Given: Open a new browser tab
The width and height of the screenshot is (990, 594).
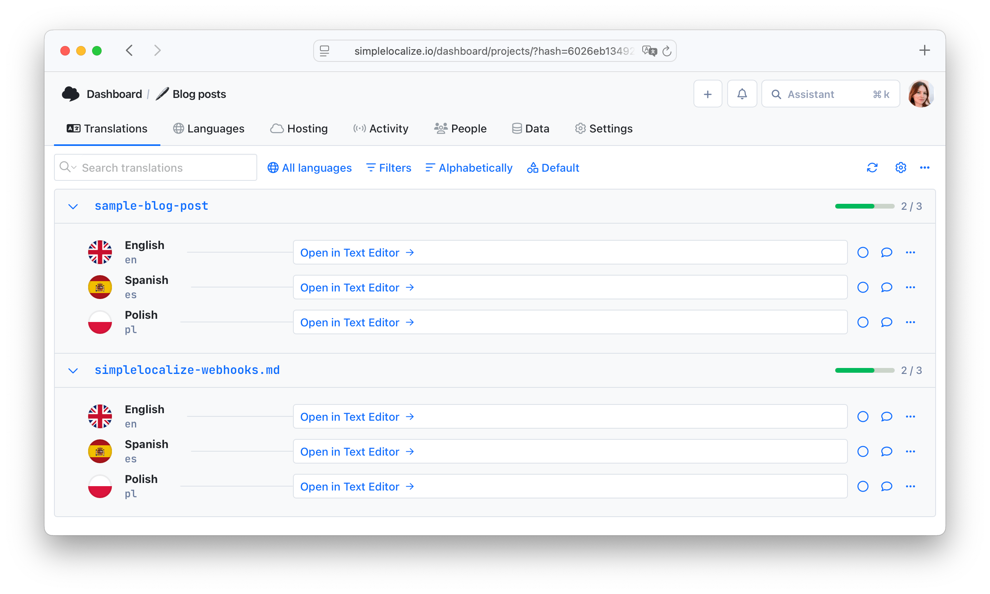Looking at the screenshot, I should pos(924,50).
